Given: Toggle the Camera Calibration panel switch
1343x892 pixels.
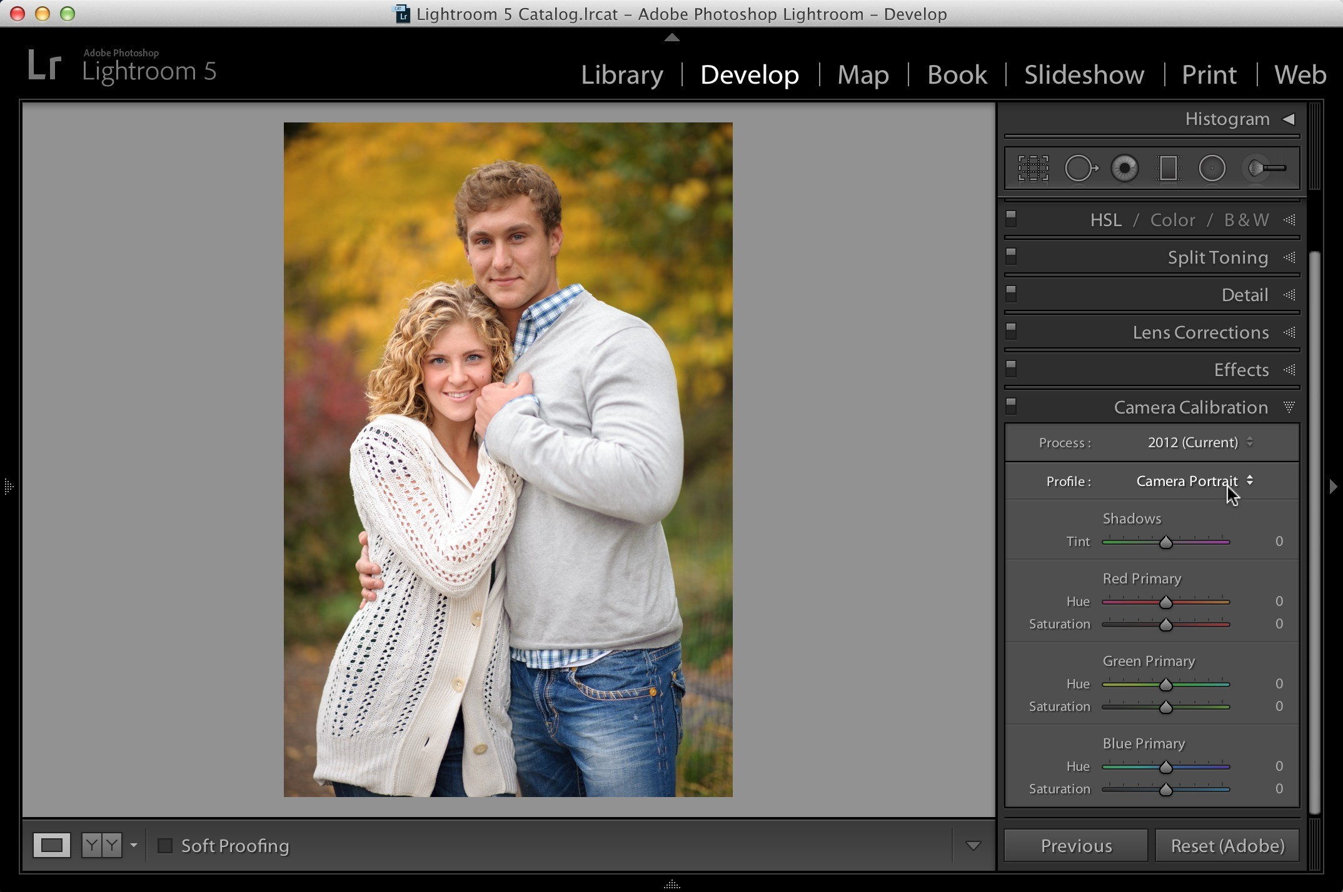Looking at the screenshot, I should [1011, 406].
